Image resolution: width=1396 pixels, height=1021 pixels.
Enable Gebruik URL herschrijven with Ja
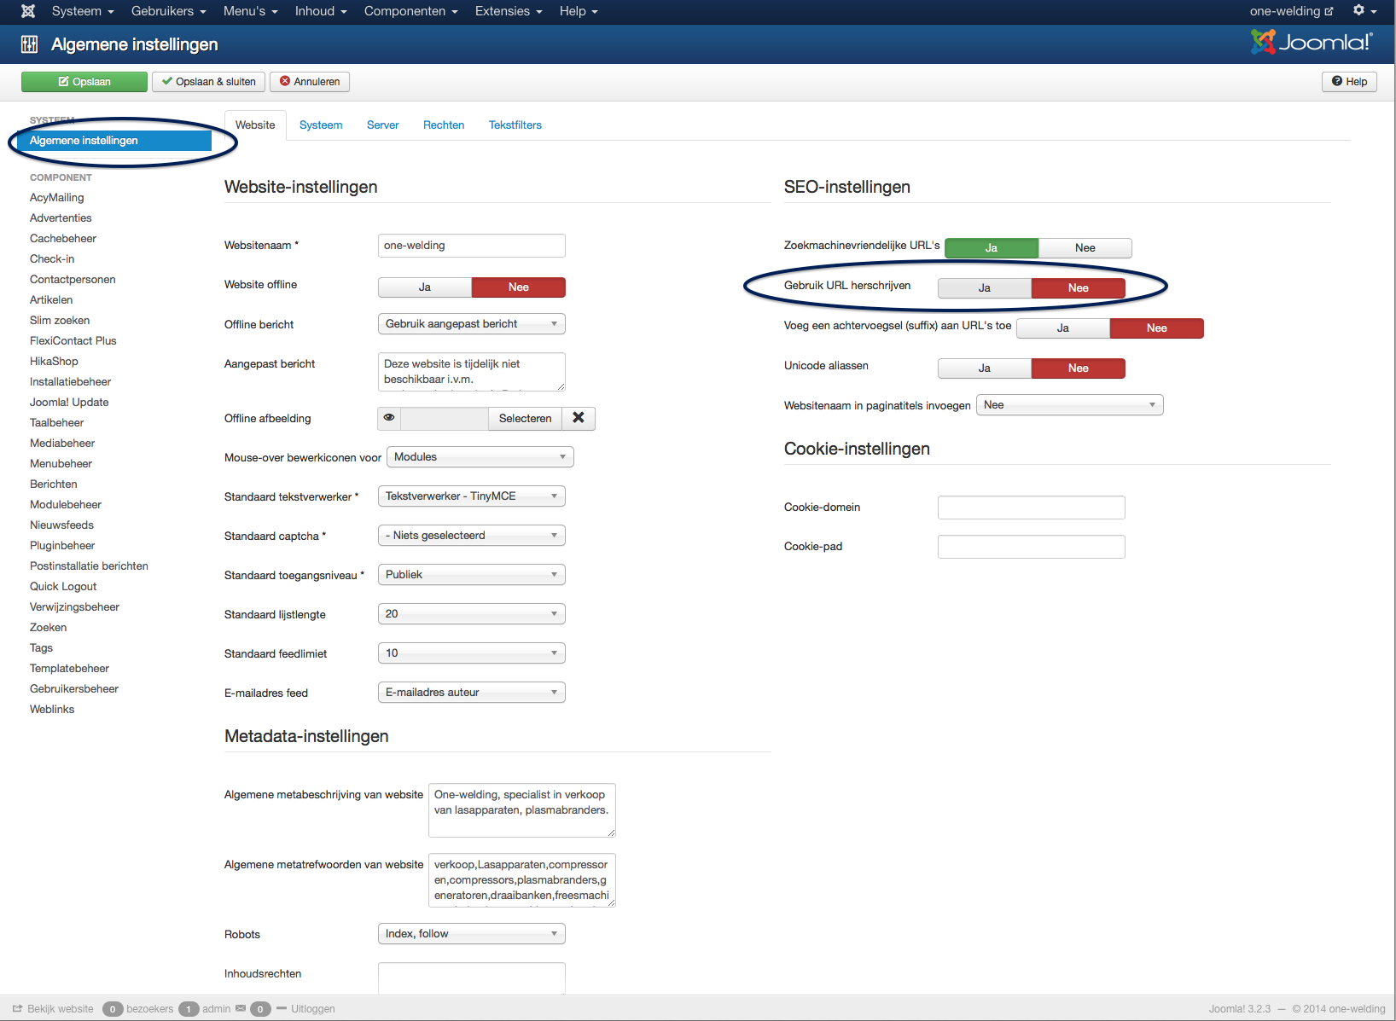(985, 288)
